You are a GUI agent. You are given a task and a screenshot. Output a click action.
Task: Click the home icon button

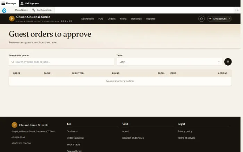201,19
